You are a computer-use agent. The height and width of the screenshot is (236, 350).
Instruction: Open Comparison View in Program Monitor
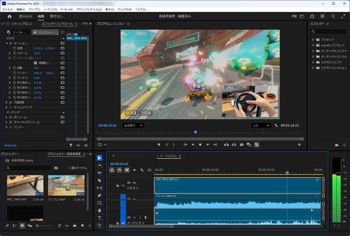(249, 145)
